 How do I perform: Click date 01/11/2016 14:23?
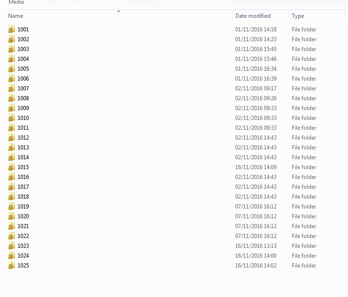click(x=256, y=39)
